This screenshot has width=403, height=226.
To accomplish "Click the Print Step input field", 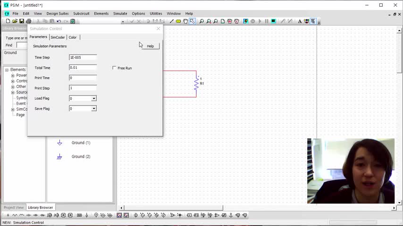I will pyautogui.click(x=83, y=88).
